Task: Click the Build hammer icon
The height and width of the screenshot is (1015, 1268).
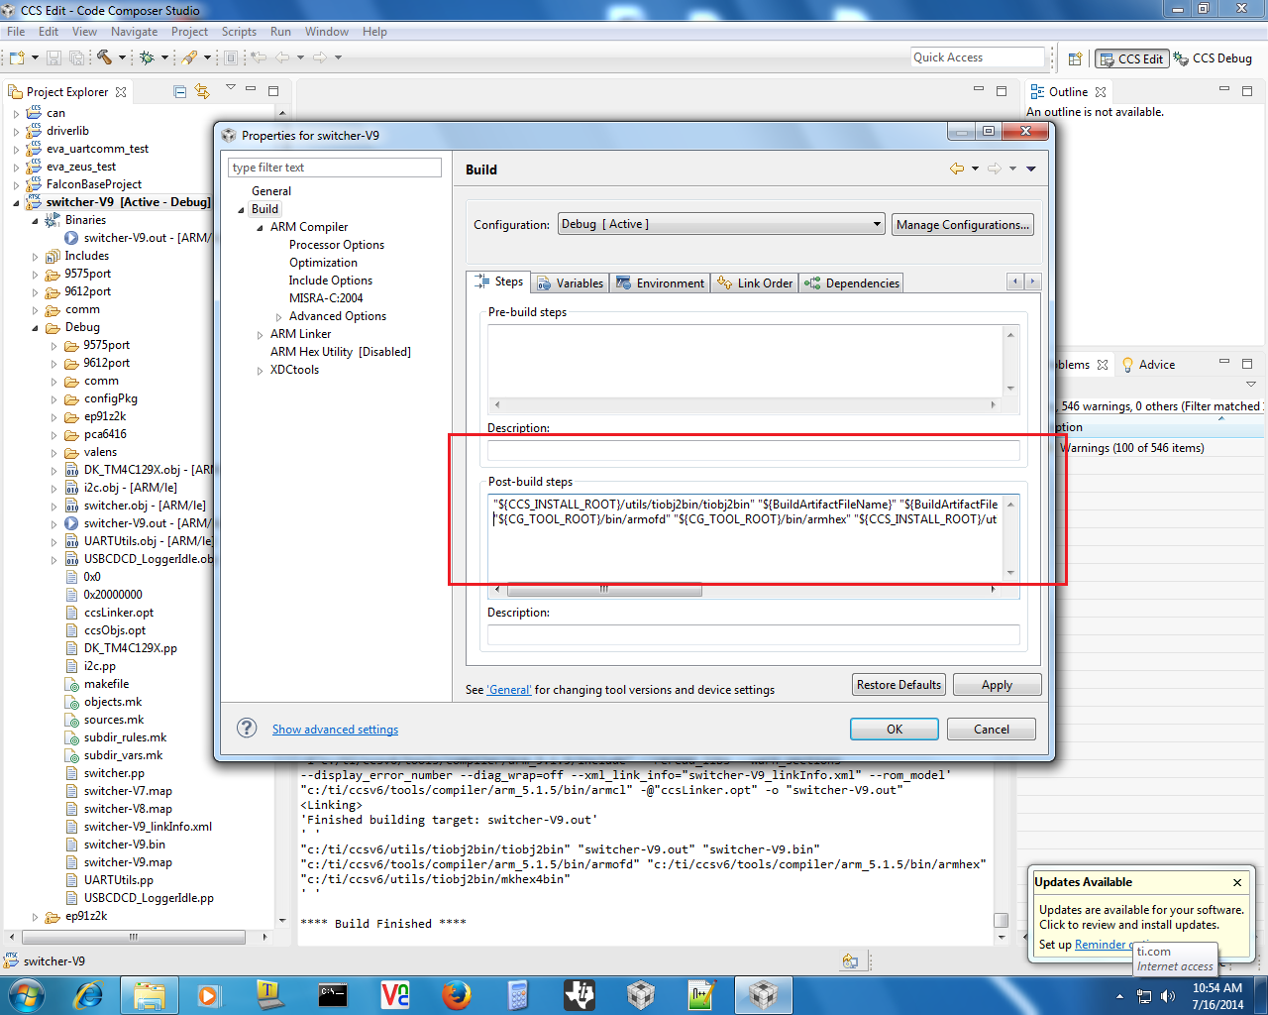Action: point(105,57)
